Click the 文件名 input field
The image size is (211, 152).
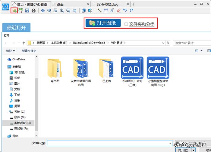(109, 143)
